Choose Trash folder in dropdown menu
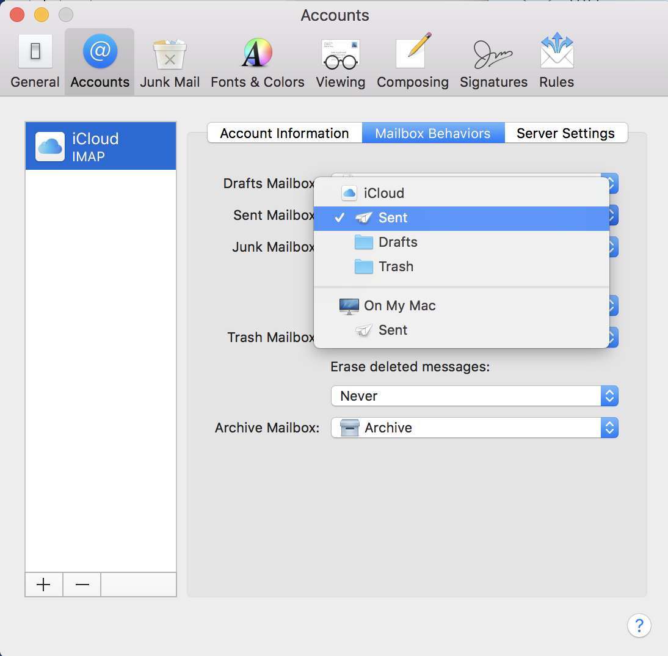 pyautogui.click(x=462, y=267)
